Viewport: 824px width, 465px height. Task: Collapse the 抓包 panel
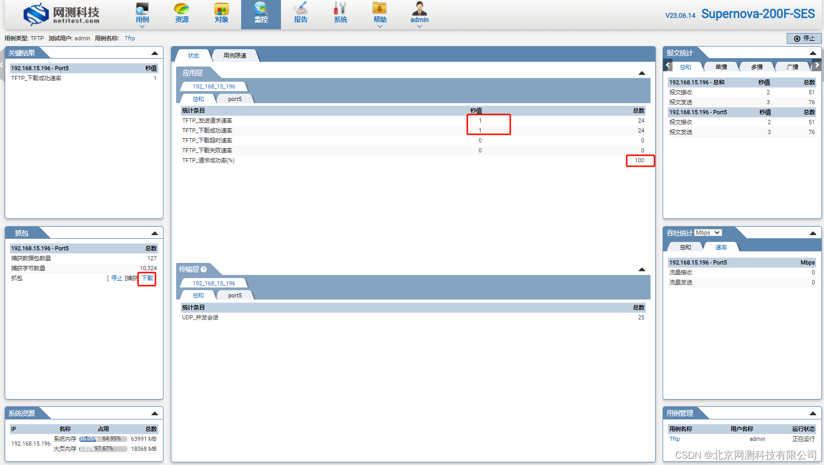[155, 233]
